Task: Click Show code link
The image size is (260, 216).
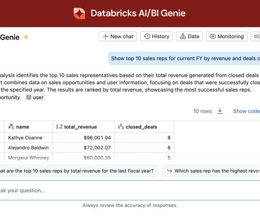Action: (x=246, y=111)
